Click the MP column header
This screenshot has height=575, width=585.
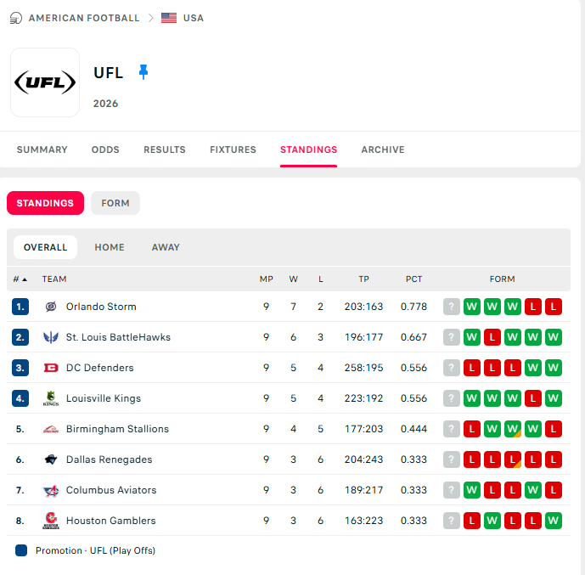coord(267,279)
